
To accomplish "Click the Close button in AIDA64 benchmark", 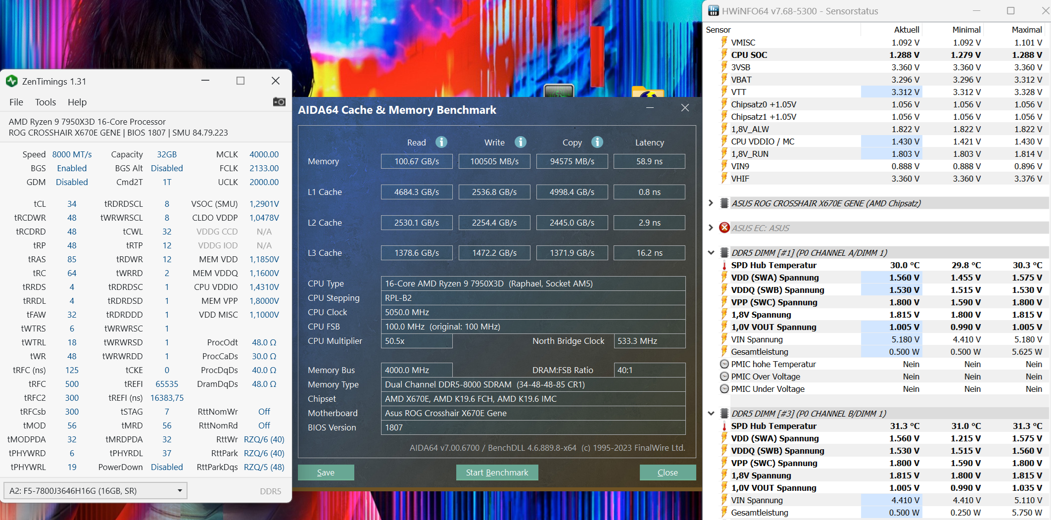I will point(668,473).
